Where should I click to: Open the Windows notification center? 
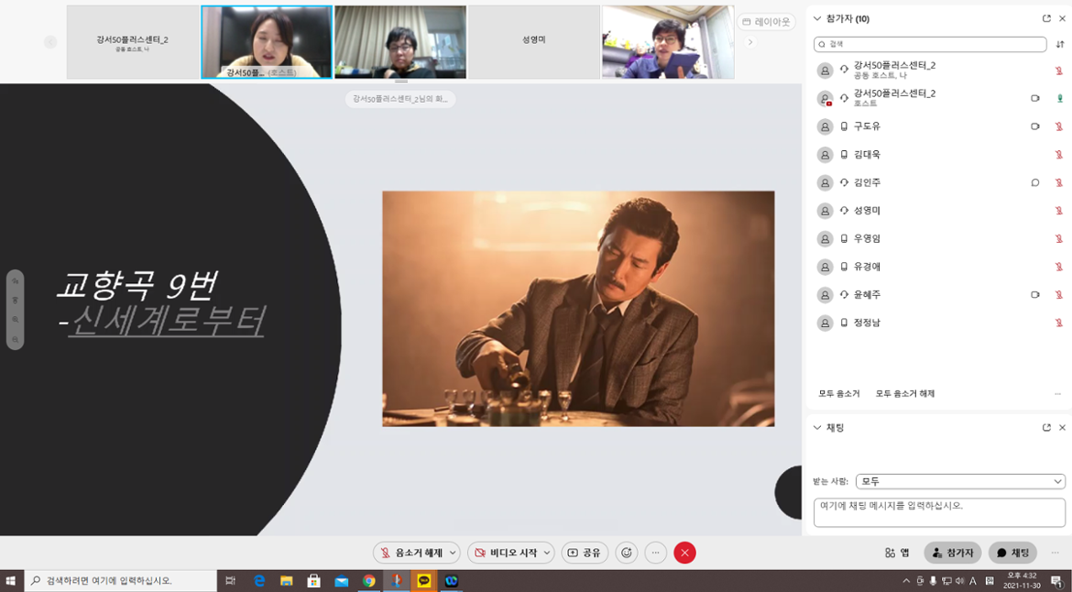click(x=1056, y=581)
